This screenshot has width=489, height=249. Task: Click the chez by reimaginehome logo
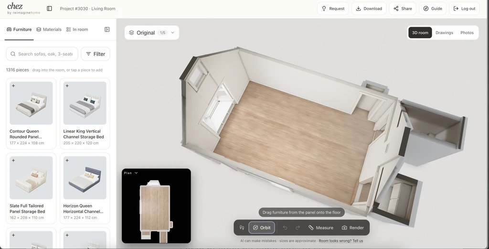[24, 9]
